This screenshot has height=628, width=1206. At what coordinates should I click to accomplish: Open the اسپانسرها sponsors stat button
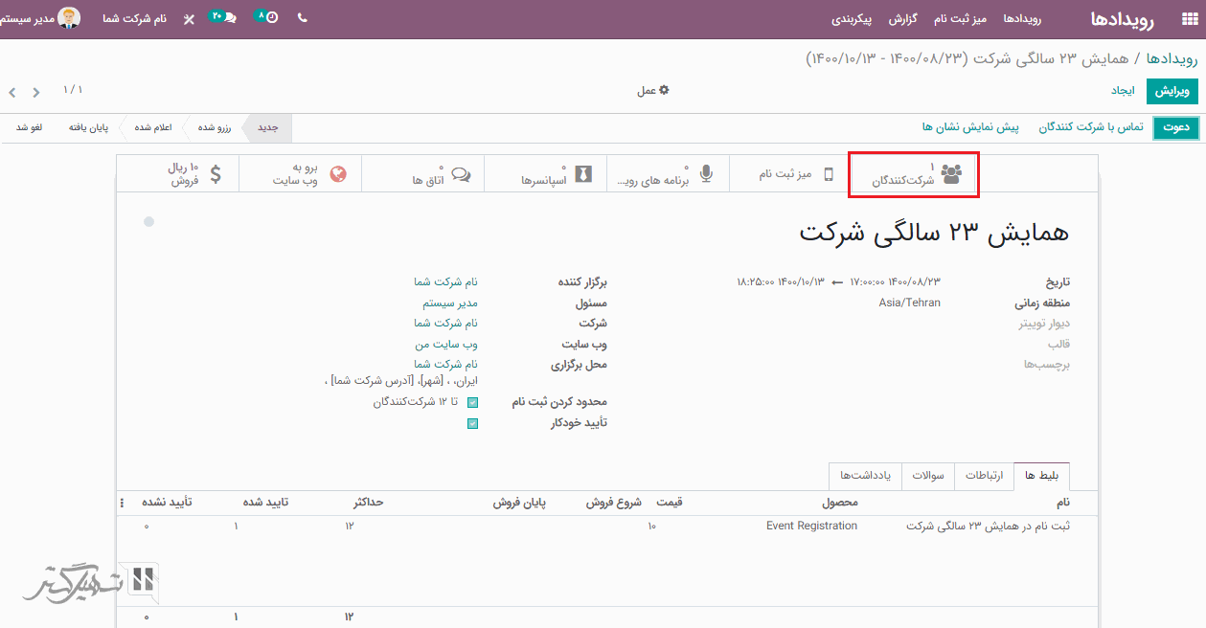545,174
